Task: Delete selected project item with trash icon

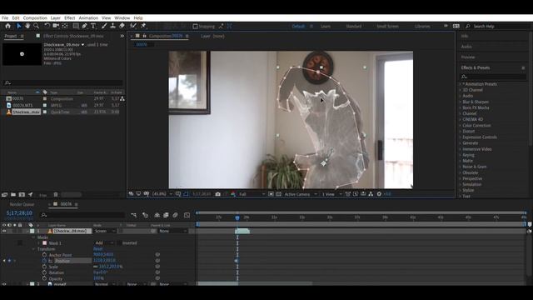Action: pos(56,194)
